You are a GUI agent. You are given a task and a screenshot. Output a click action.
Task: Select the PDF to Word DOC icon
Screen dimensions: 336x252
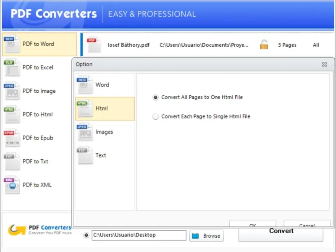click(x=12, y=44)
